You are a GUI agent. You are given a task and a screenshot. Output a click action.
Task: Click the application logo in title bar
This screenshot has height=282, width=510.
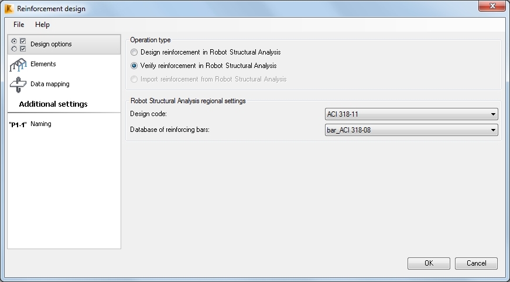tap(9, 9)
